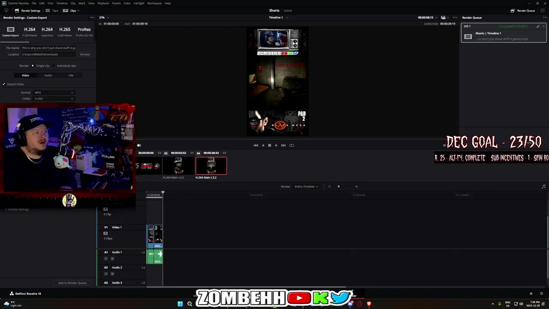This screenshot has height=309, width=549.
Task: Open the viewer timecode dropdown arrow
Action: click(436, 18)
